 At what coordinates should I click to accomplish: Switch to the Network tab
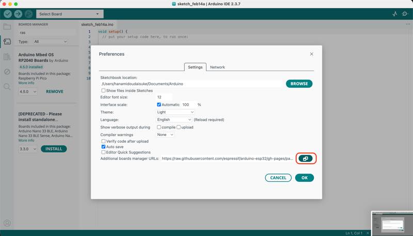pos(217,67)
